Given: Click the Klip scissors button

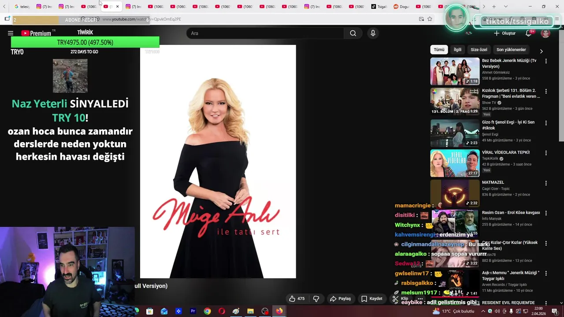Looking at the screenshot, I should [400, 299].
